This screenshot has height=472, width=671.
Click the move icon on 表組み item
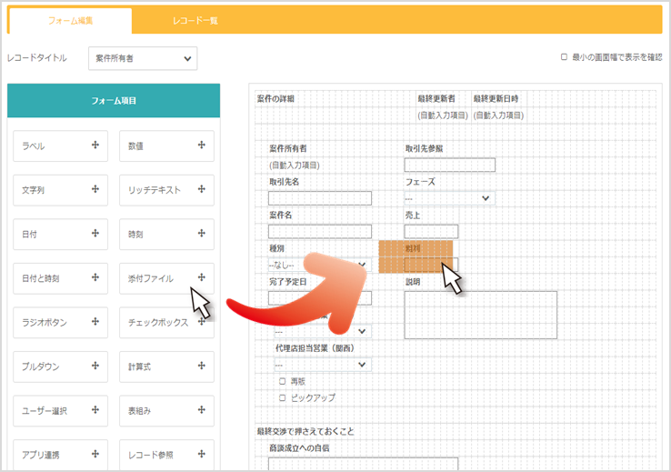pos(202,410)
